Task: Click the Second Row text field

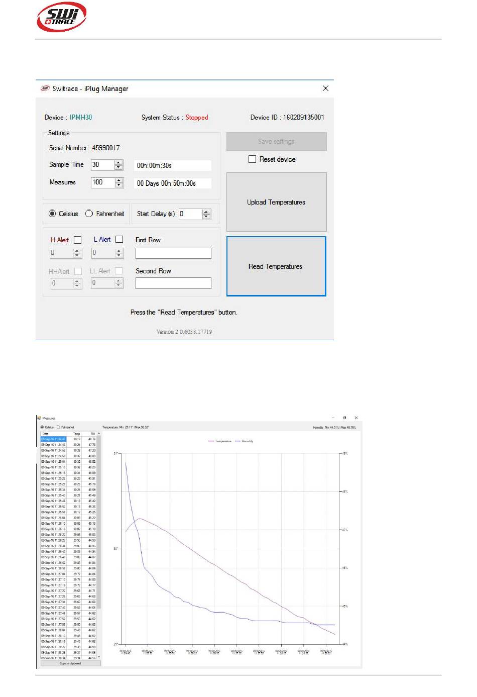Action: coord(173,283)
